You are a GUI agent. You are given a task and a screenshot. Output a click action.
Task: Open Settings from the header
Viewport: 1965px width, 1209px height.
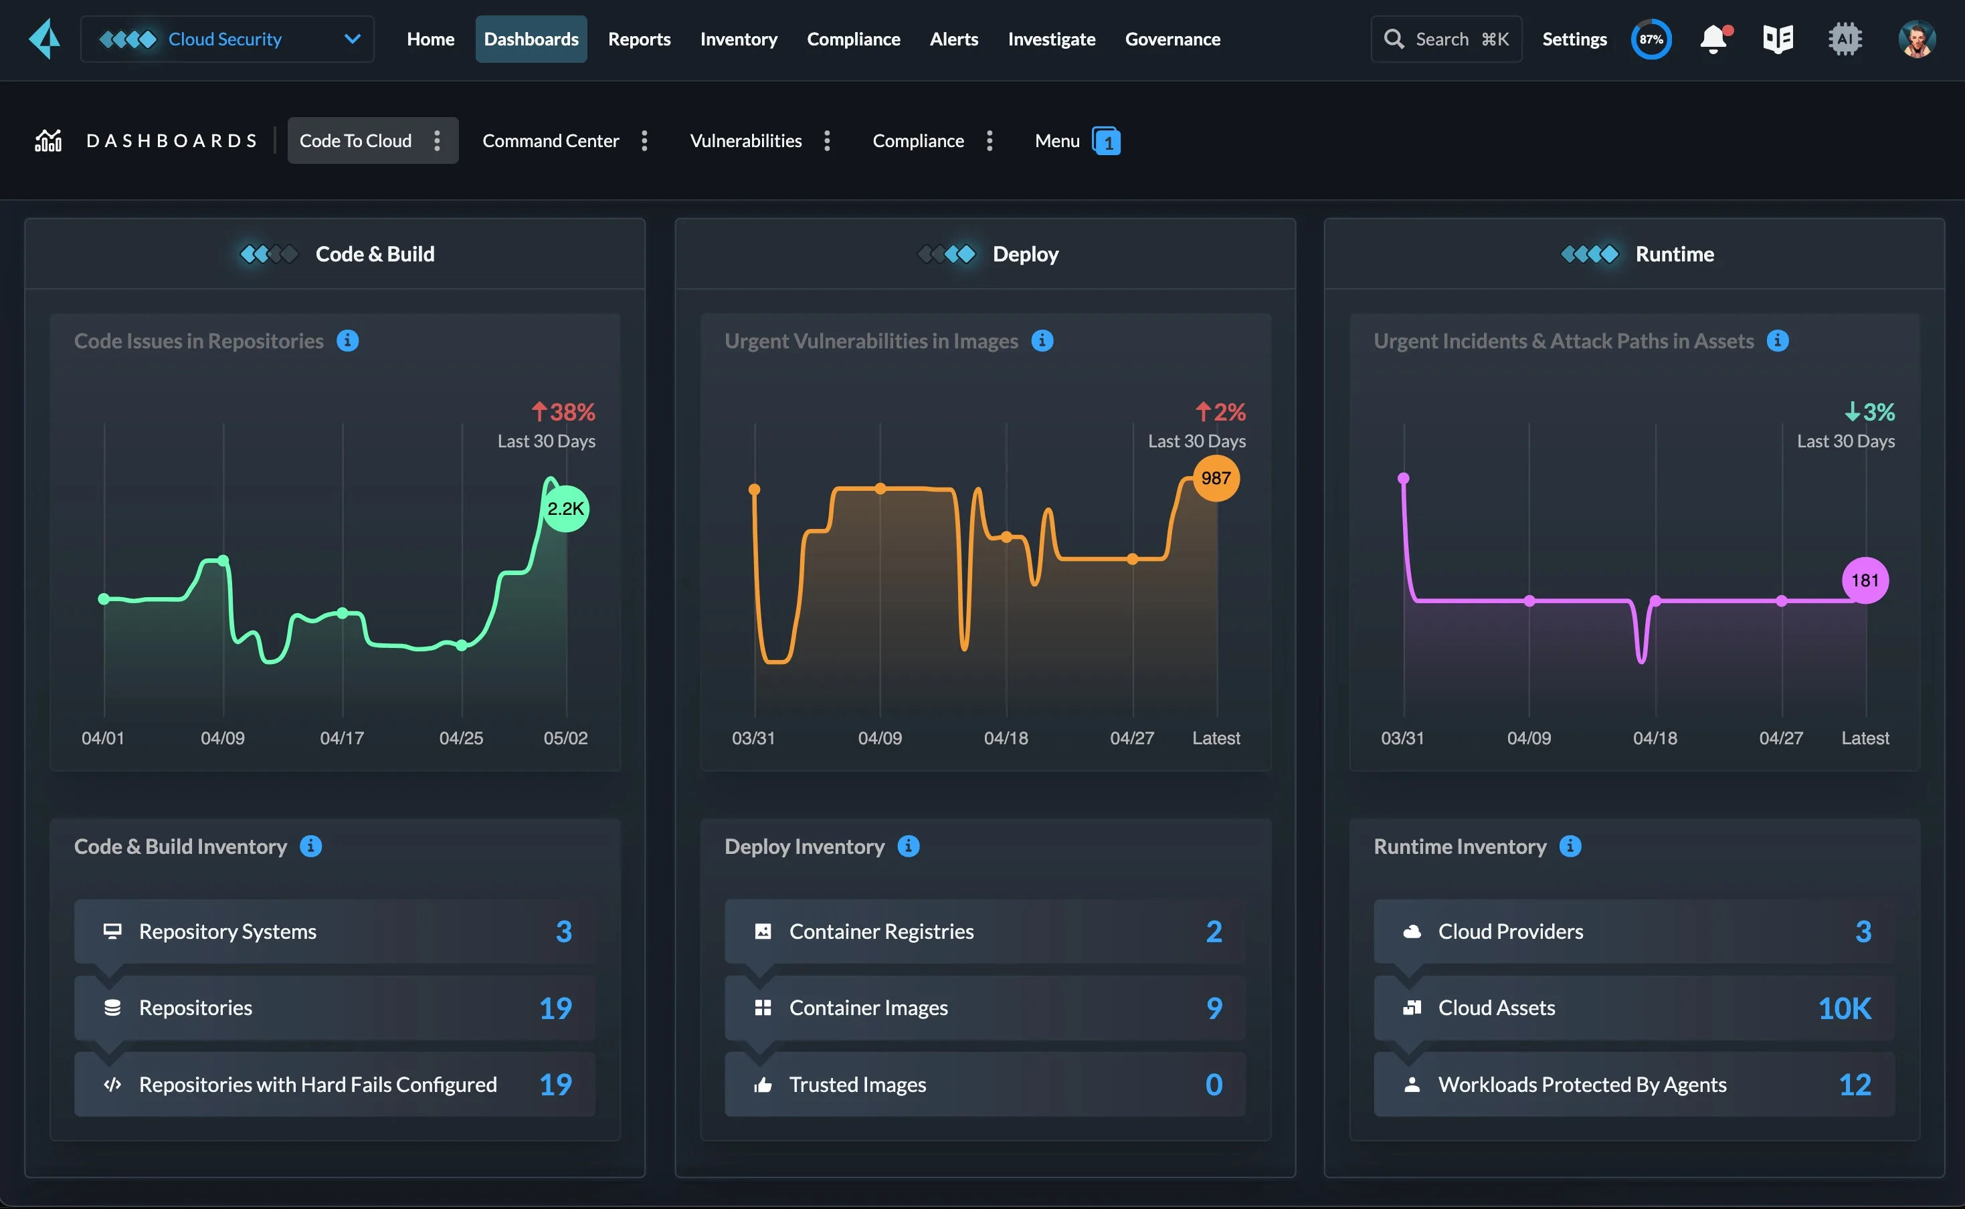coord(1573,38)
